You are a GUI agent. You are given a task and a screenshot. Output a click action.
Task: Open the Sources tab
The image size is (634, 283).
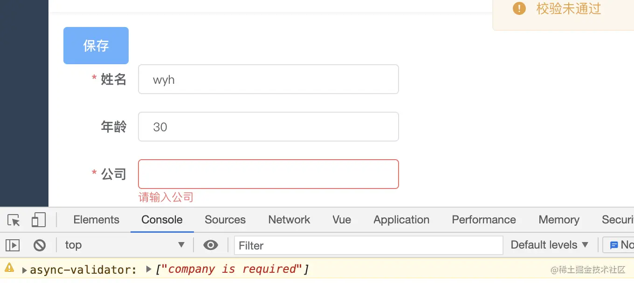(x=225, y=220)
